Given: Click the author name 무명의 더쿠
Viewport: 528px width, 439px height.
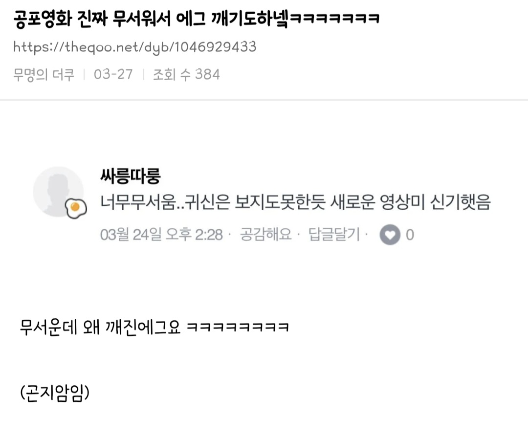Looking at the screenshot, I should tap(44, 74).
